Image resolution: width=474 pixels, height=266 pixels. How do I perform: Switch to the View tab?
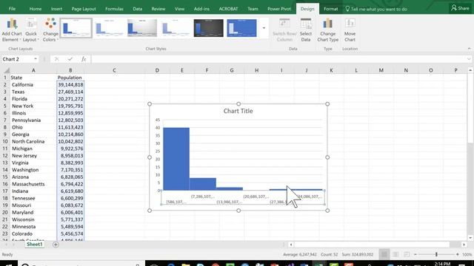click(x=179, y=9)
